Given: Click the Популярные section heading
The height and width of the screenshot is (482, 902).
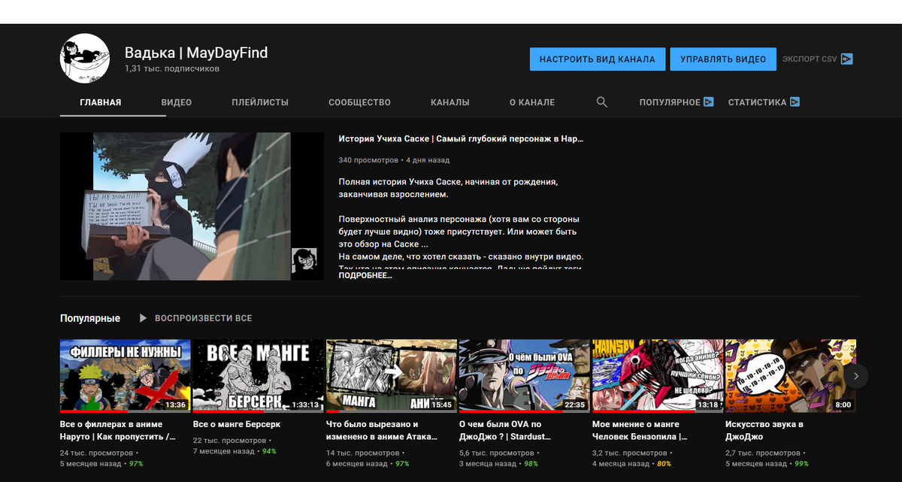Looking at the screenshot, I should pos(90,318).
